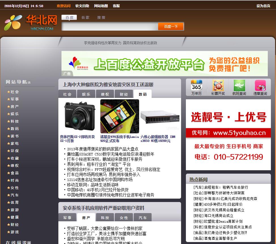The image size is (276, 244).
Task: Open the 诺基亚WP8系统手机Lumia caption link
Action: 120,139
